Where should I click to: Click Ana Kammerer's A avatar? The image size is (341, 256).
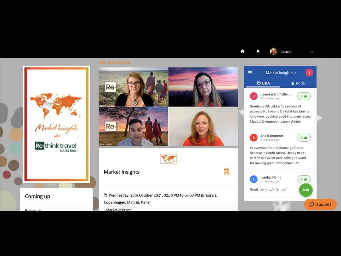click(x=253, y=138)
